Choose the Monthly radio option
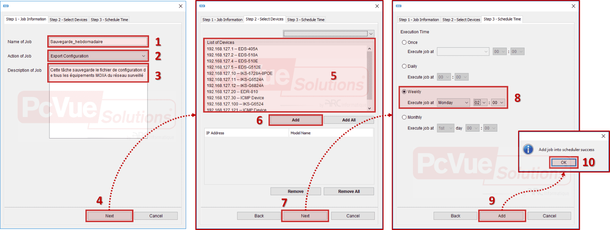The height and width of the screenshot is (230, 610). click(404, 117)
